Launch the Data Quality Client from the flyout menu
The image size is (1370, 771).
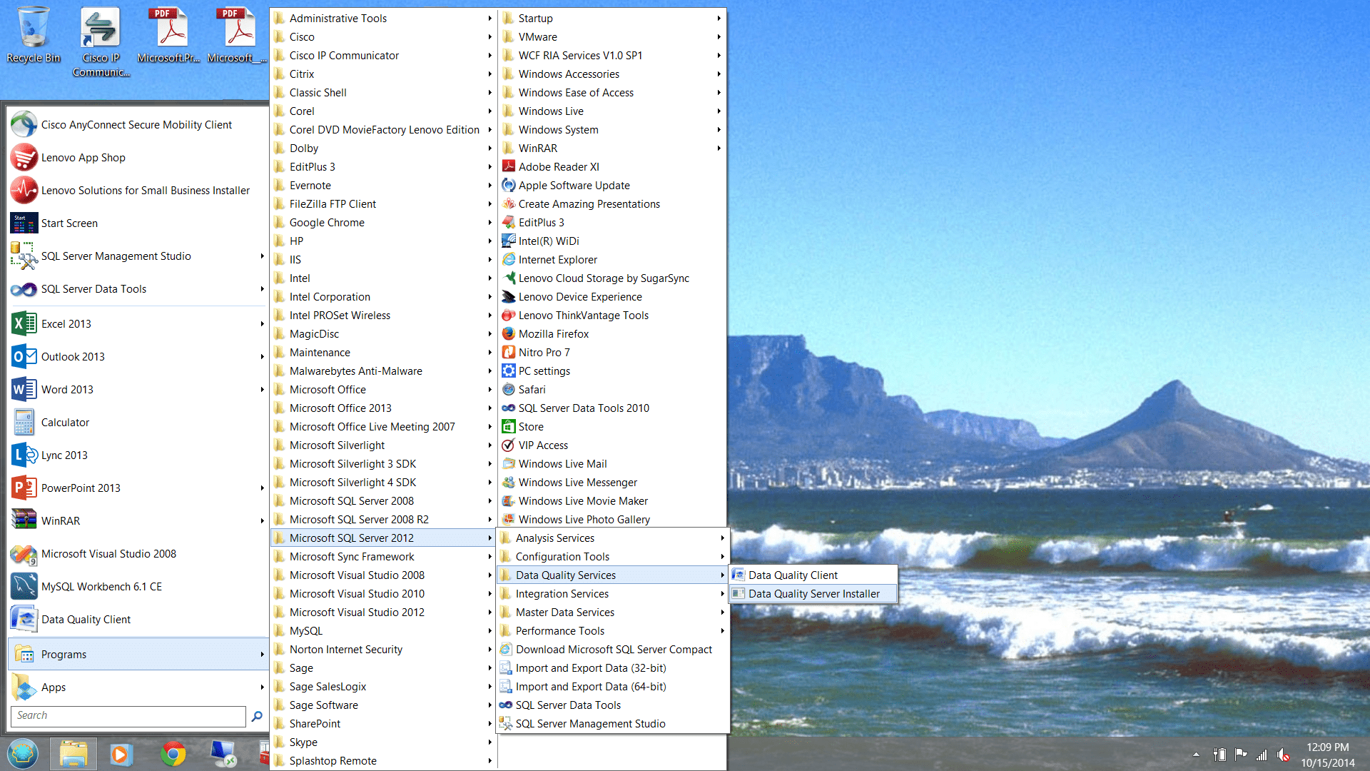(792, 575)
